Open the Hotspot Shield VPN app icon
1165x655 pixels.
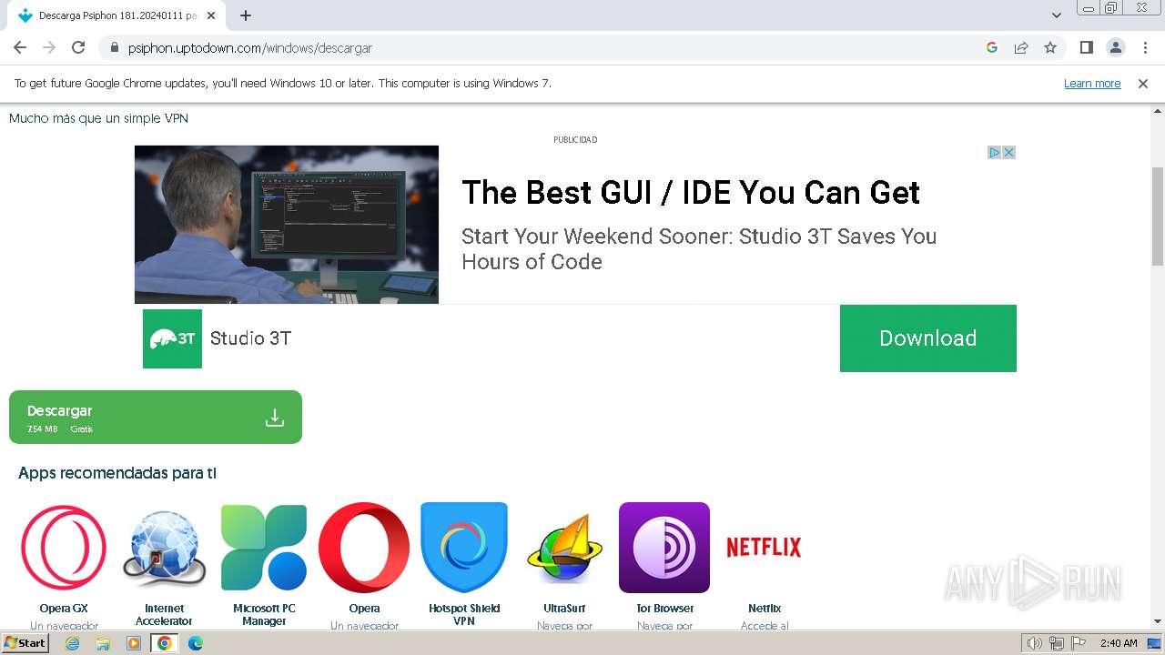click(x=464, y=548)
